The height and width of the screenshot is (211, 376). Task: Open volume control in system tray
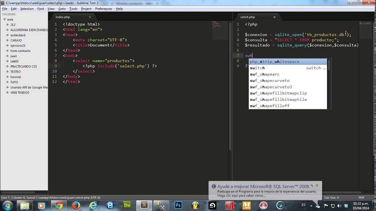(x=339, y=205)
